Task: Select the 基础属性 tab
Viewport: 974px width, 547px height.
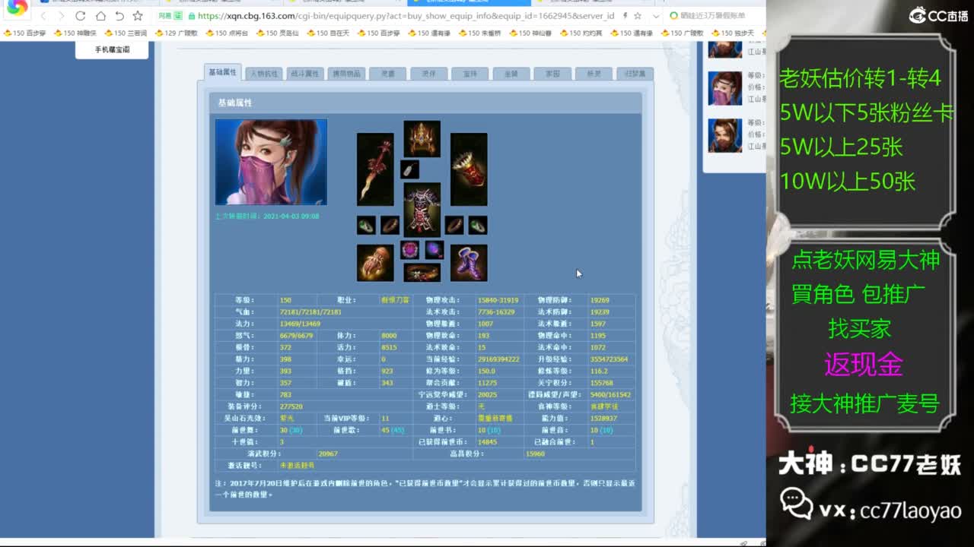Action: click(223, 72)
